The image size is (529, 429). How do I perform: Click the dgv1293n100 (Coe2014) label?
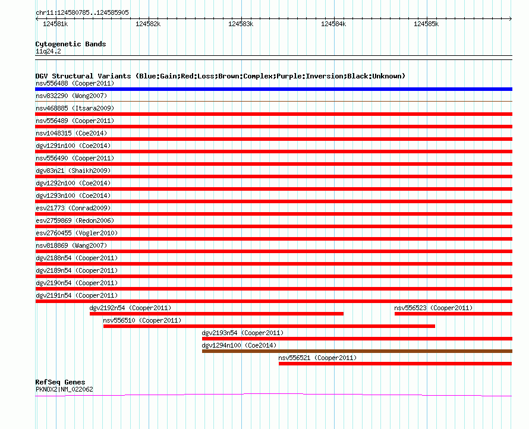(x=73, y=195)
